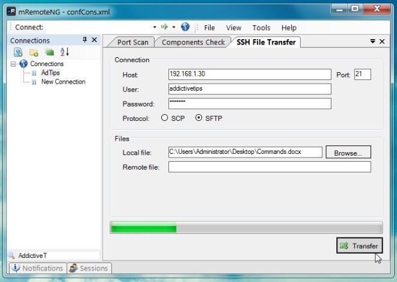Close the Connections panel with its X
Viewport: 397px width, 282px height.
point(94,40)
